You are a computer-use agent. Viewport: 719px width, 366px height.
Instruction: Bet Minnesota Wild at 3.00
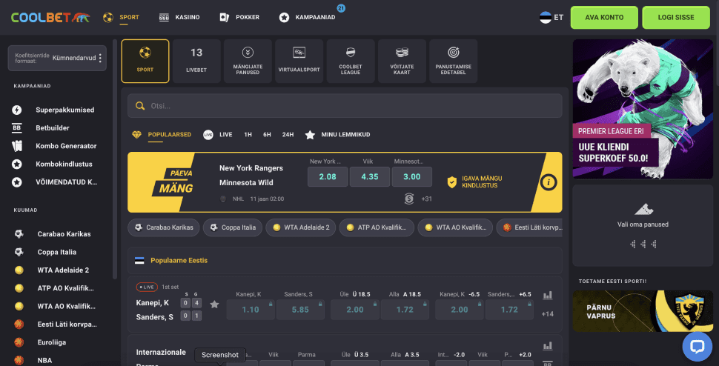(412, 177)
